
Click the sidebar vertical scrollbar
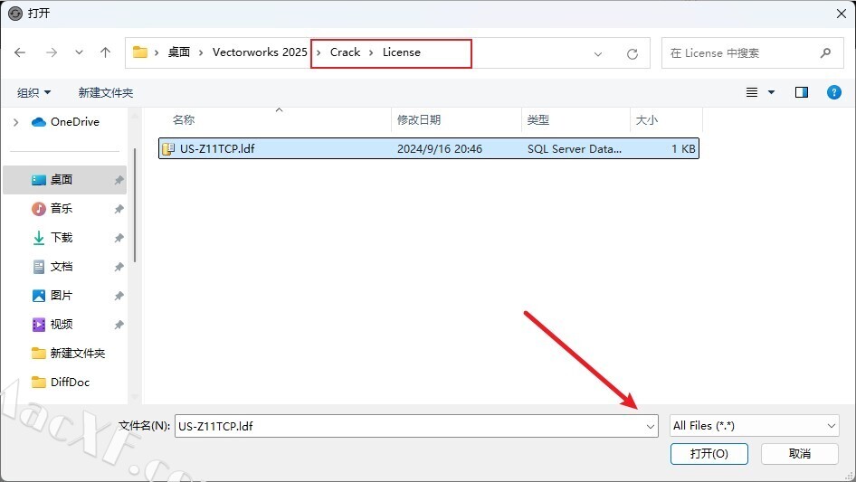tap(134, 204)
